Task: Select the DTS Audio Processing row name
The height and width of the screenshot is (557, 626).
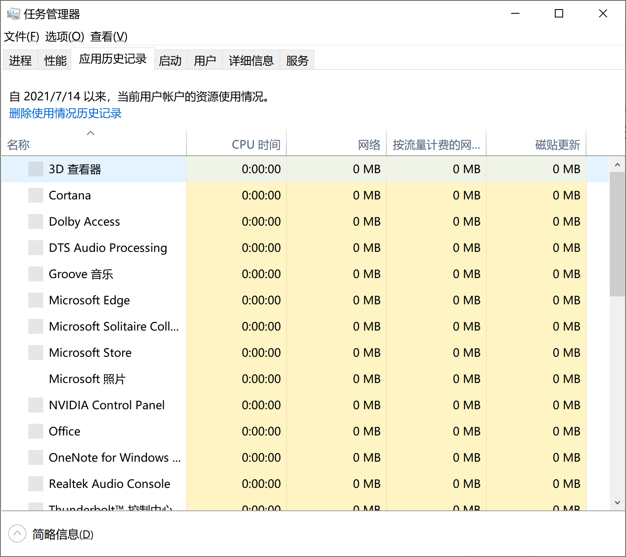Action: click(x=108, y=248)
